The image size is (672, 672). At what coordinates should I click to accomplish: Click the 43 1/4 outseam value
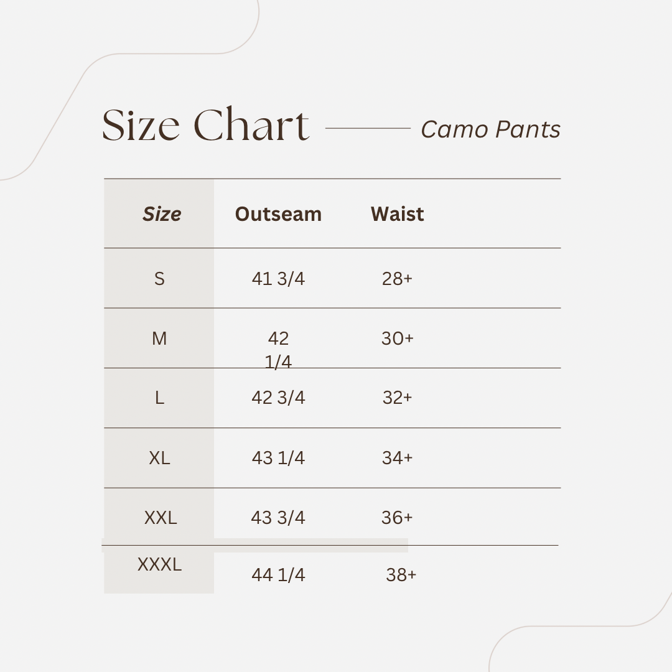(x=278, y=458)
